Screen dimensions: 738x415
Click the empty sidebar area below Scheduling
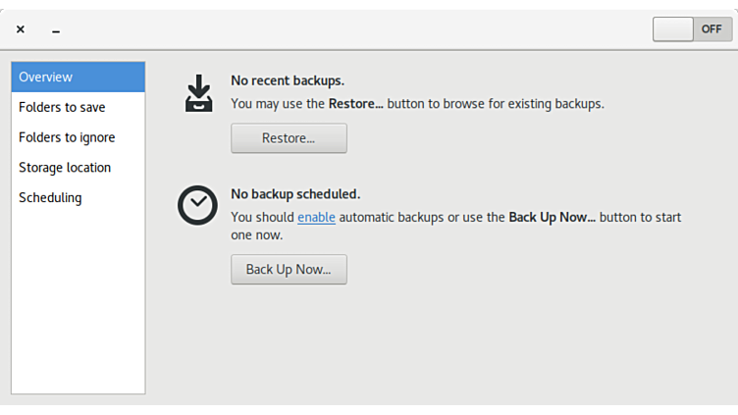pos(78,304)
